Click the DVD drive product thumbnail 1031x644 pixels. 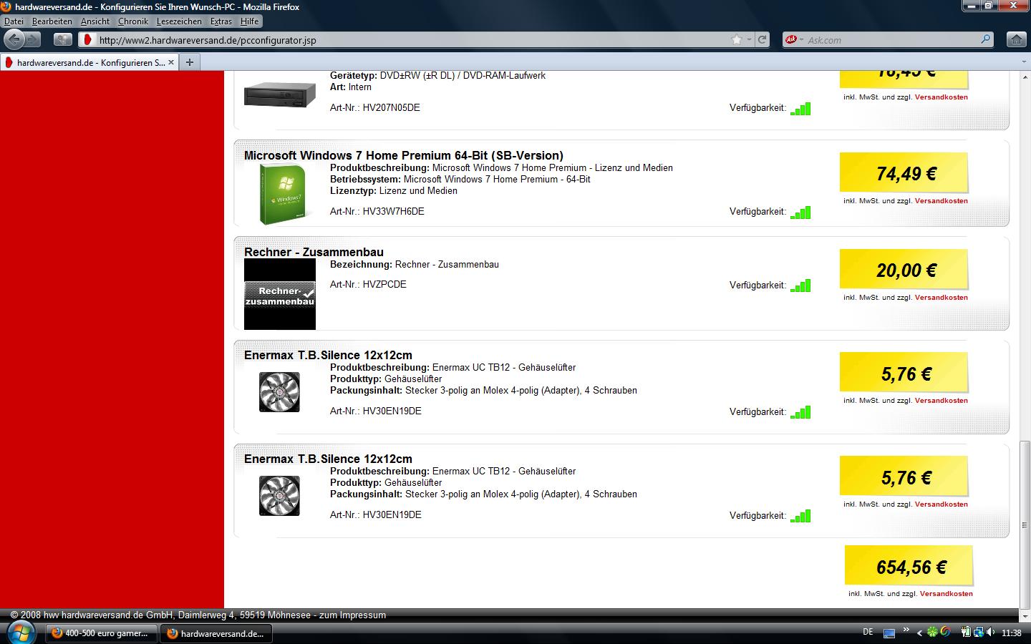pos(280,94)
